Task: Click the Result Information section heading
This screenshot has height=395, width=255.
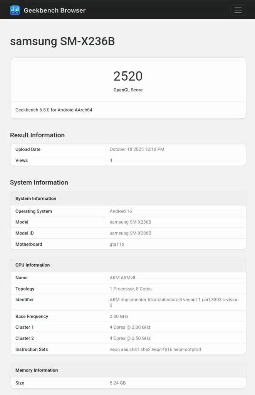Action: 37,135
